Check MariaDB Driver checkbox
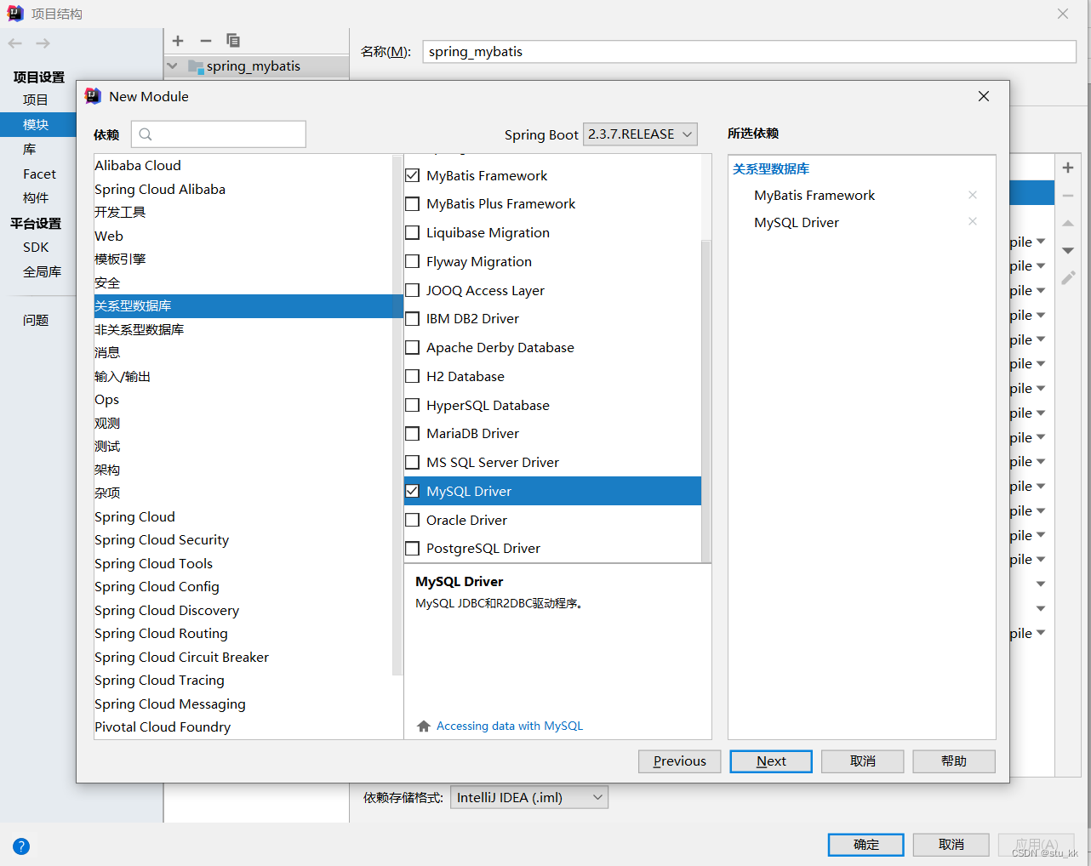1091x866 pixels. coord(413,434)
